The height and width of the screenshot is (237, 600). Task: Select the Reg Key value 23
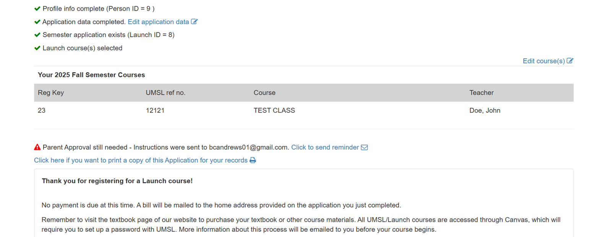pyautogui.click(x=41, y=110)
